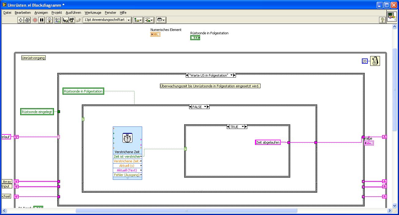
Task: Click the horizontal scrollbar right arrow
Action: pos(389,211)
